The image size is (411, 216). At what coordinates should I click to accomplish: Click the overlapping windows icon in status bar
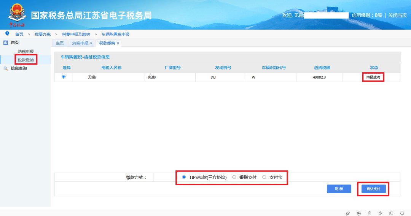[391, 213]
